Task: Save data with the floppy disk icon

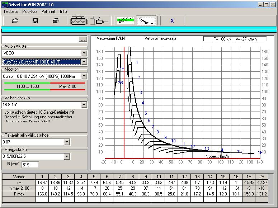Action: pos(35,21)
